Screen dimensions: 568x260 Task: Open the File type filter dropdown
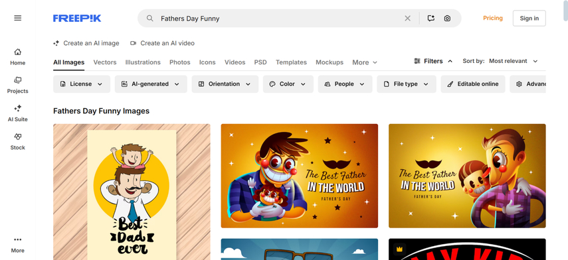pyautogui.click(x=407, y=84)
